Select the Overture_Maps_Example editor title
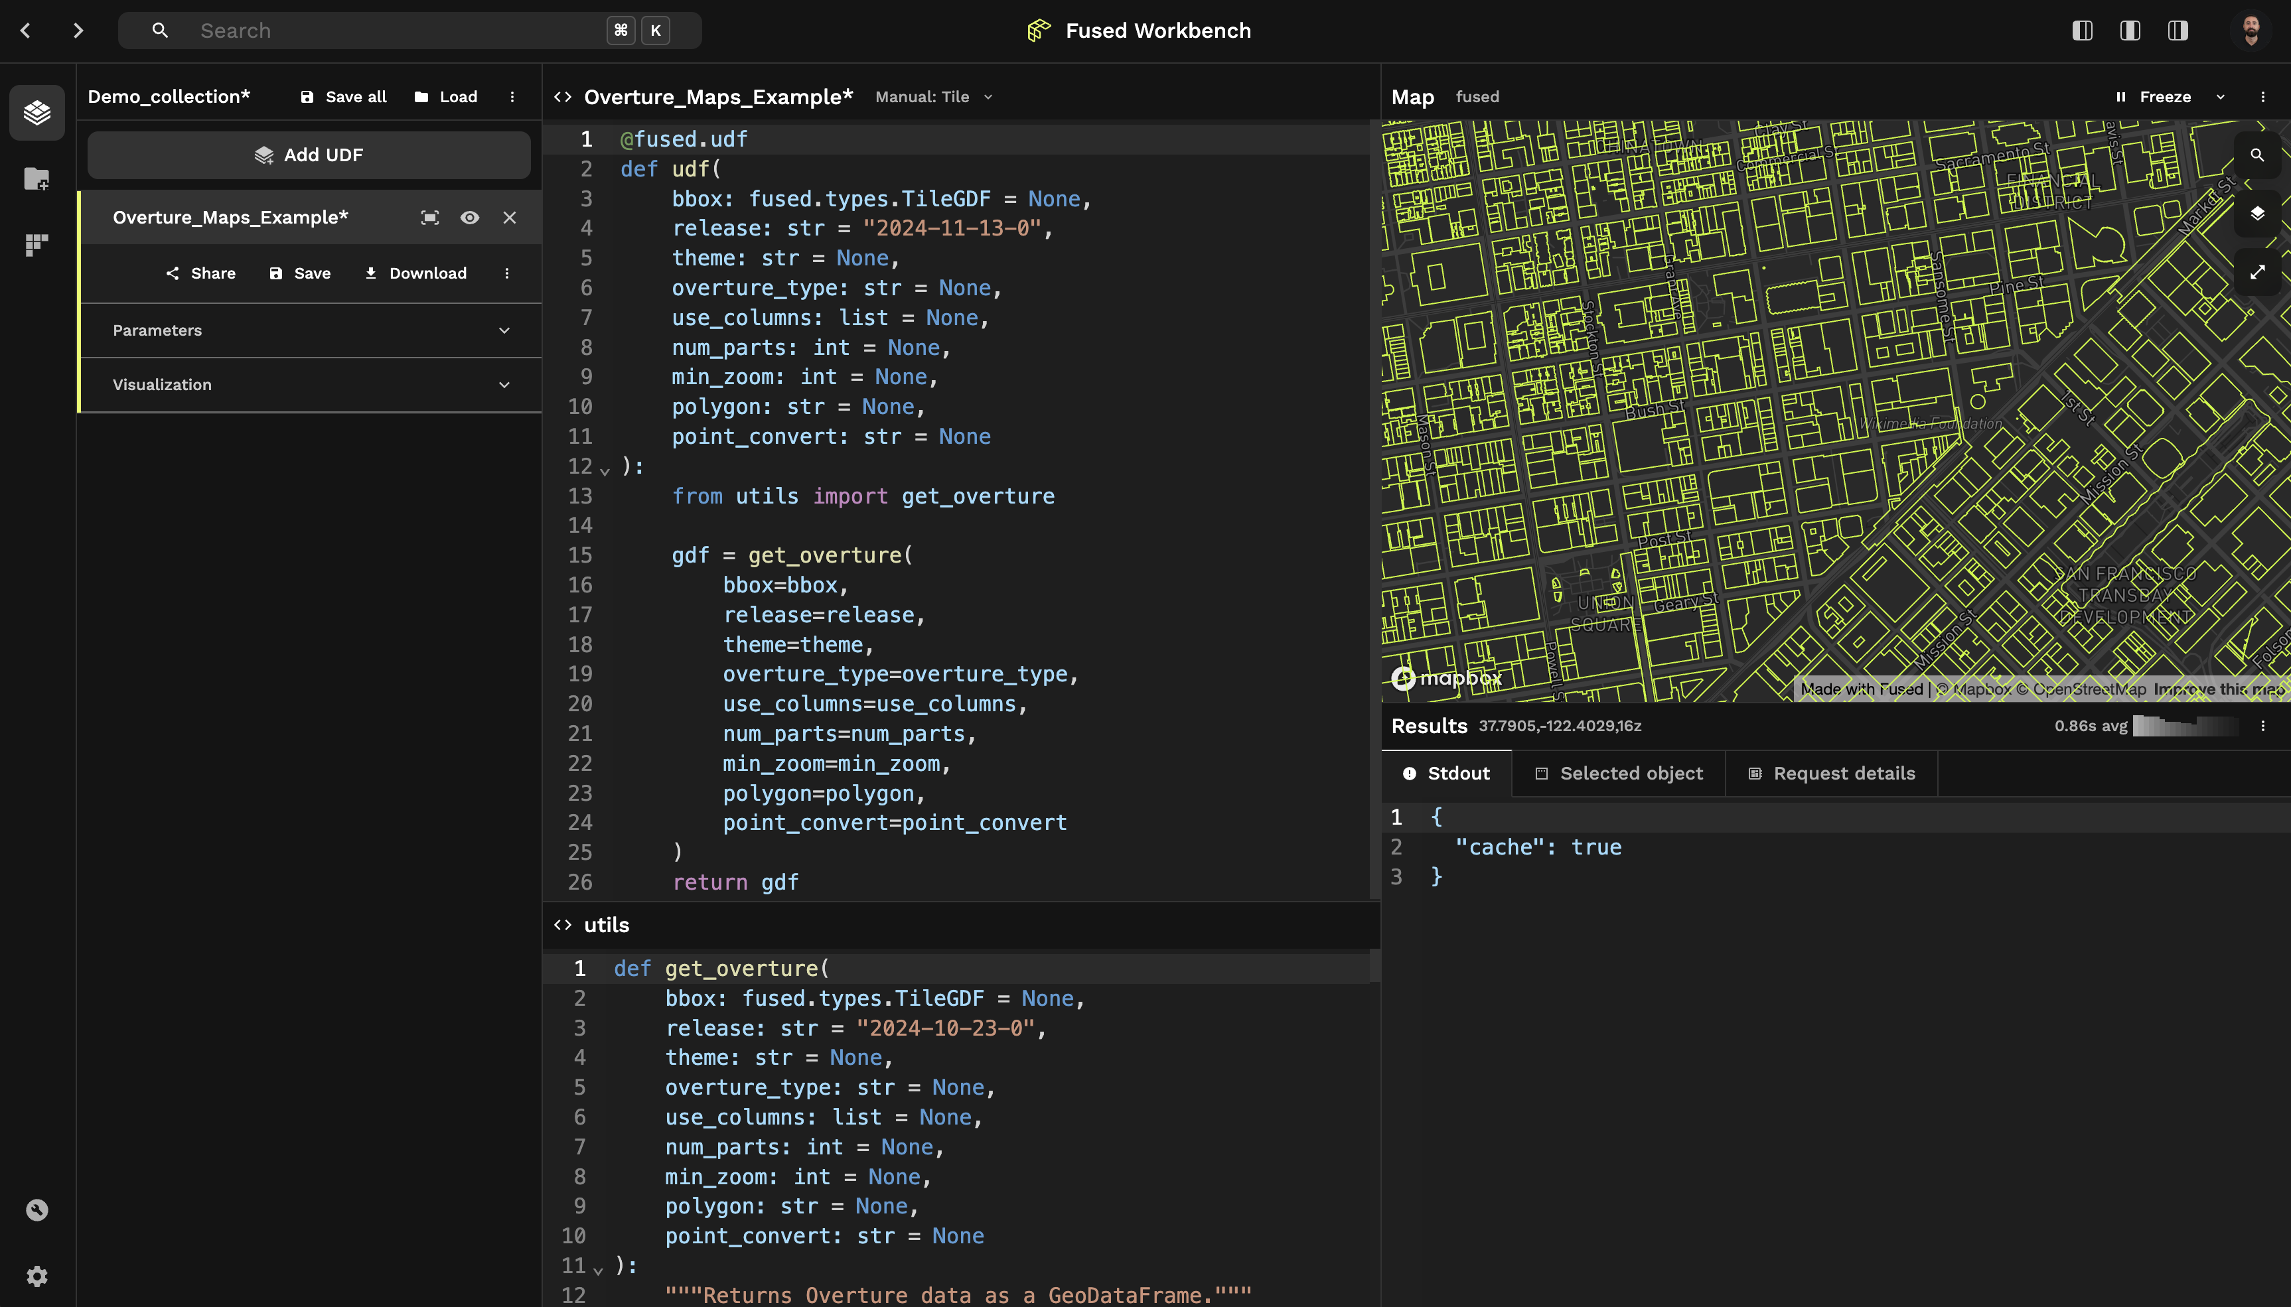Screen dimensions: 2291x1307 click(x=718, y=97)
